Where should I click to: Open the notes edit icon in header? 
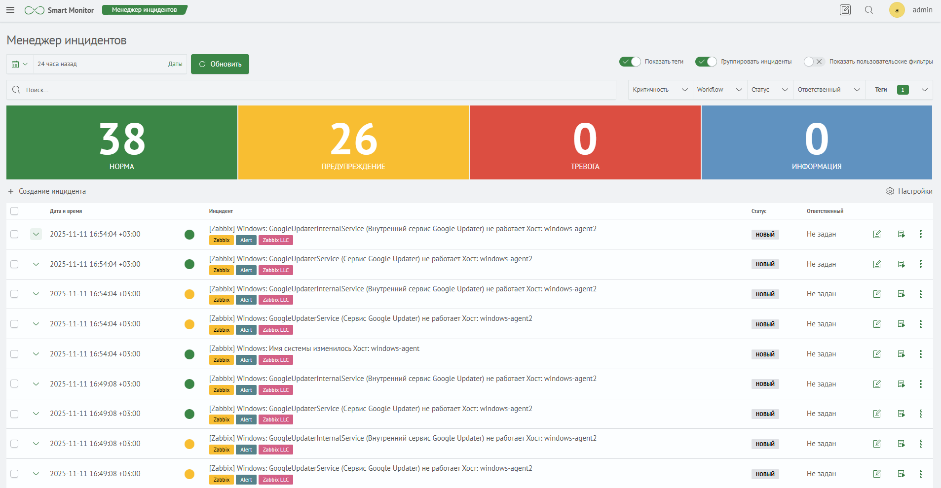(845, 10)
